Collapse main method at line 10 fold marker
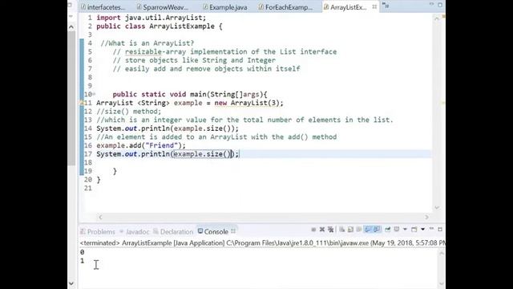Viewport: 513px width, 289px height. pyautogui.click(x=94, y=95)
